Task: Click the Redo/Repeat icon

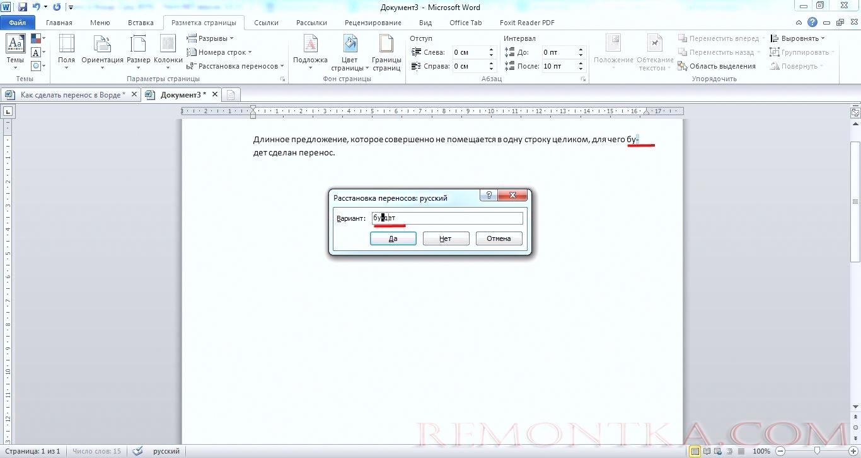Action: coord(57,7)
